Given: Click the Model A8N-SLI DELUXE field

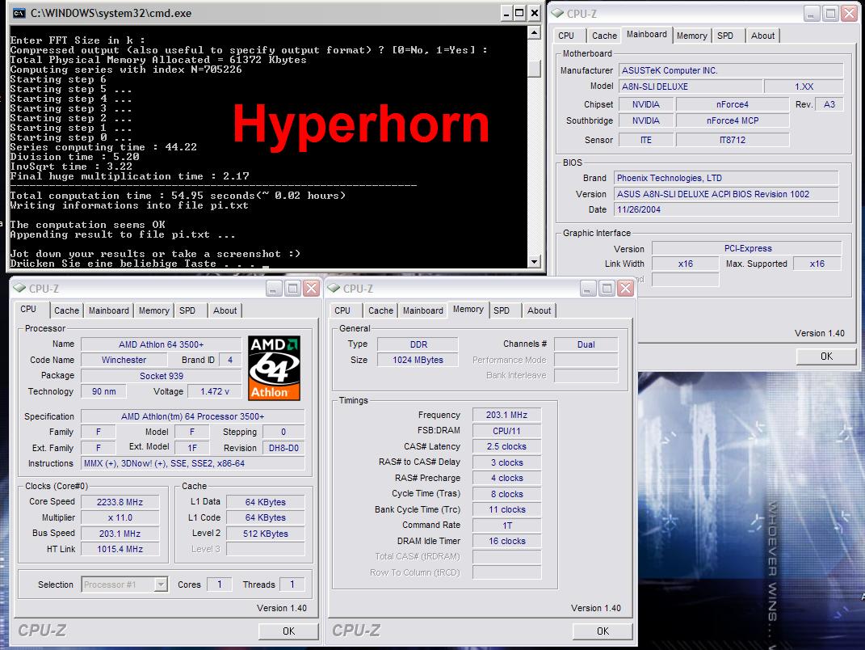Looking at the screenshot, I should (690, 87).
